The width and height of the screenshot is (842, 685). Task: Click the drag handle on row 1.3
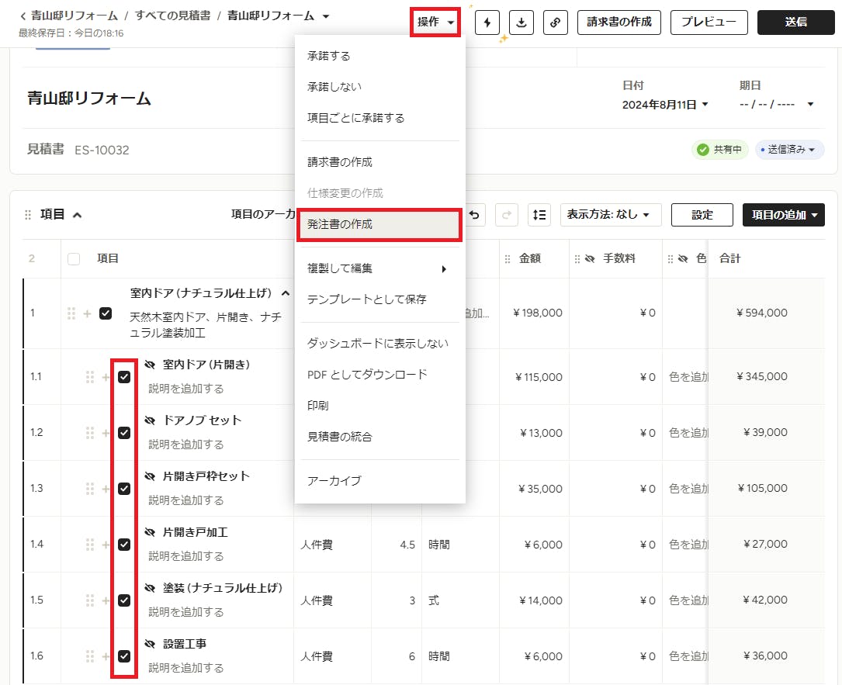pyautogui.click(x=90, y=489)
